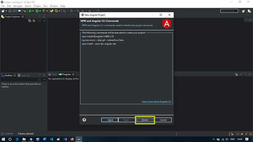Click the Open Perspective icon

(243, 11)
